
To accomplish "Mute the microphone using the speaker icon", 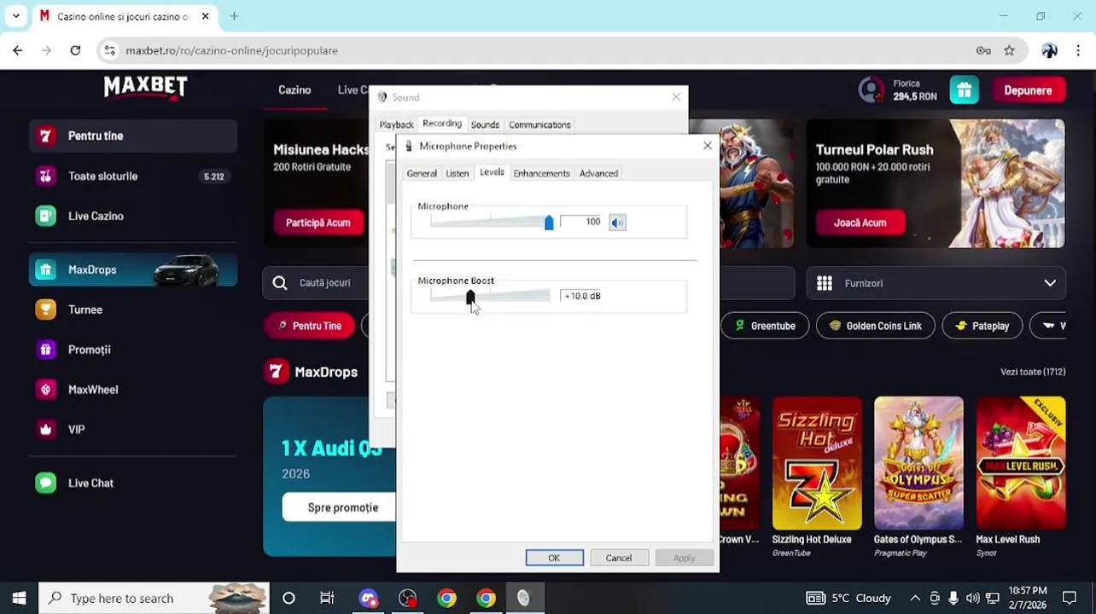I will pyautogui.click(x=617, y=223).
